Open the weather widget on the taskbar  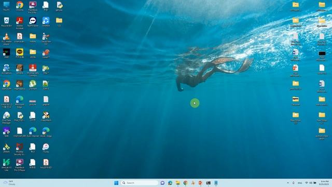9,183
